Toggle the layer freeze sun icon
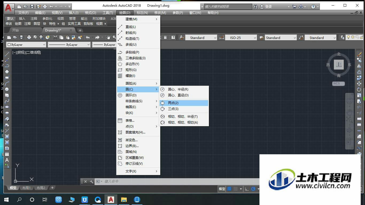The width and height of the screenshot is (365, 205). [353, 37]
